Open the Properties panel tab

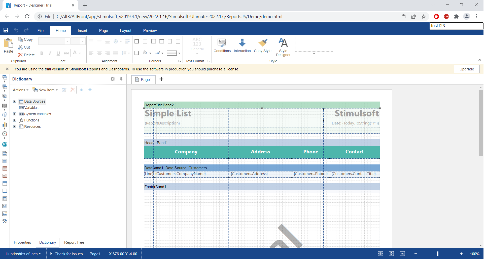coord(22,242)
